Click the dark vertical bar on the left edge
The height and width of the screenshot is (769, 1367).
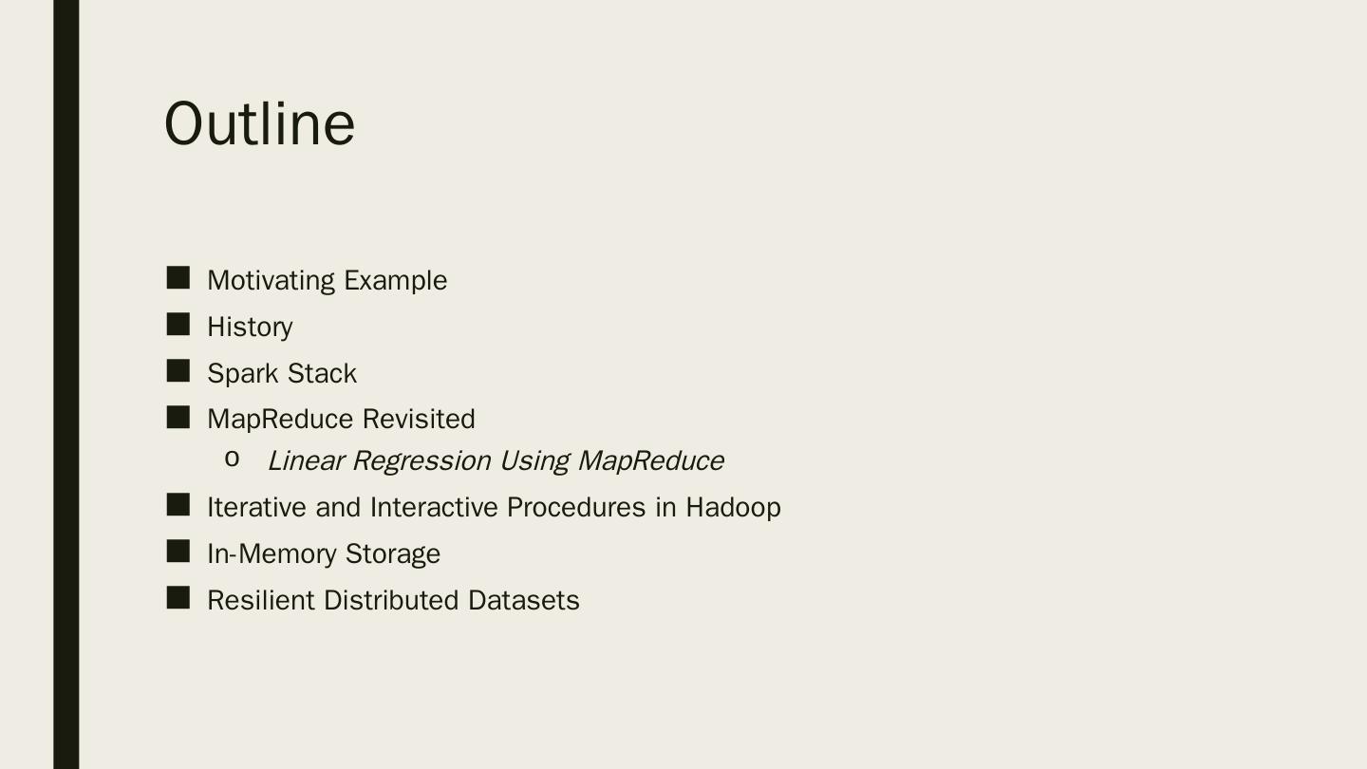point(66,384)
